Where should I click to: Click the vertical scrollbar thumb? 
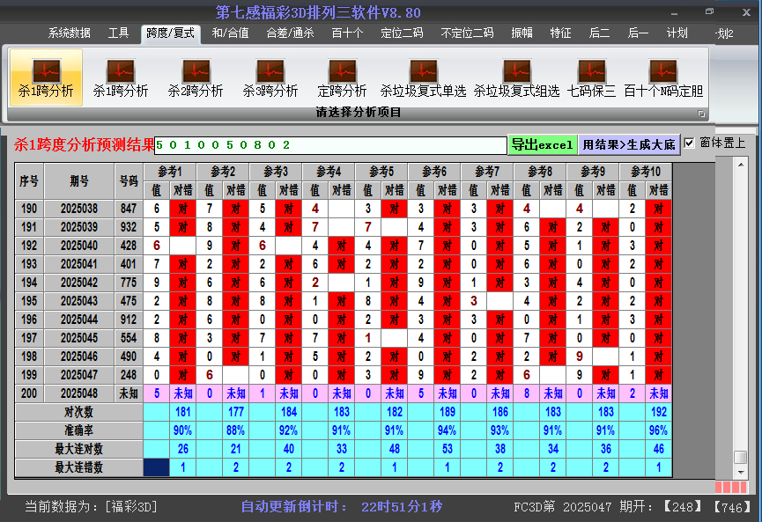[x=741, y=457]
